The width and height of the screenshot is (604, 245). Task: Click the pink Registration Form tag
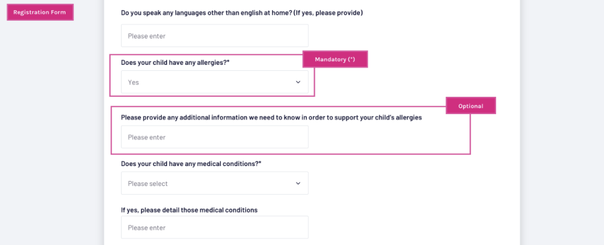[x=40, y=12]
